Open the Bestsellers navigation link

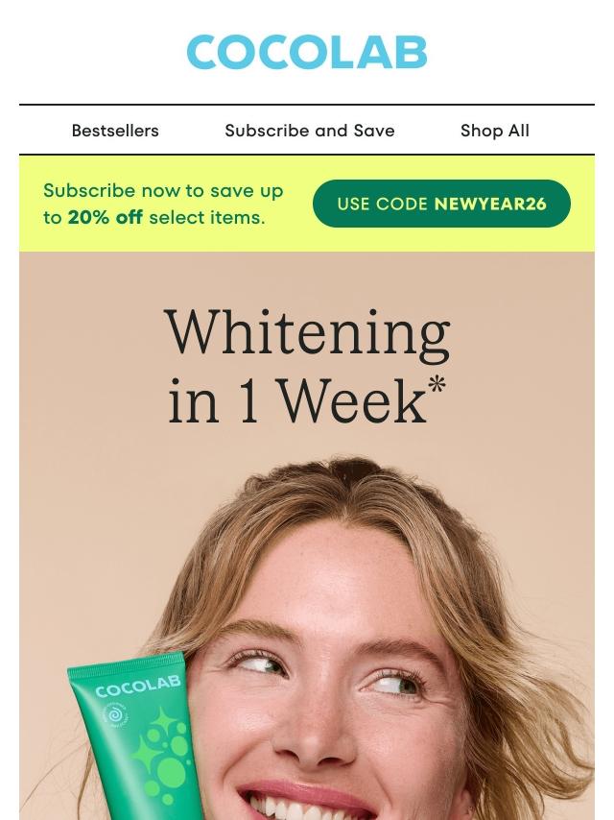point(115,131)
